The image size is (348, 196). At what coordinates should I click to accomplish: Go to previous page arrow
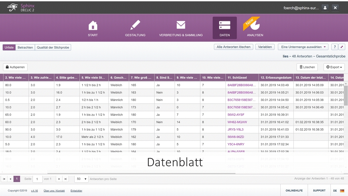tap(10, 179)
